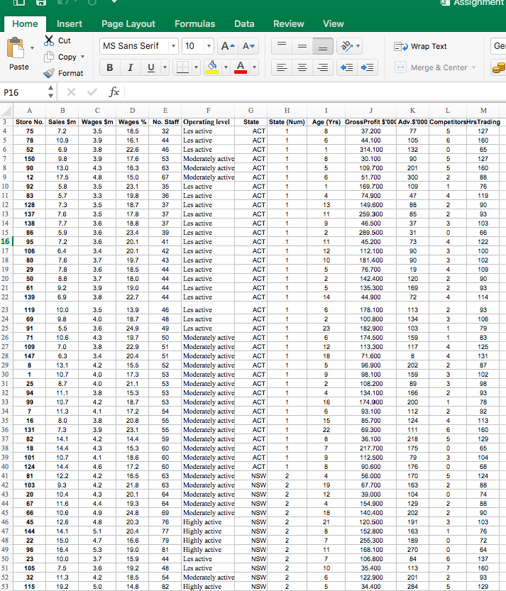Align text left

coord(282,67)
